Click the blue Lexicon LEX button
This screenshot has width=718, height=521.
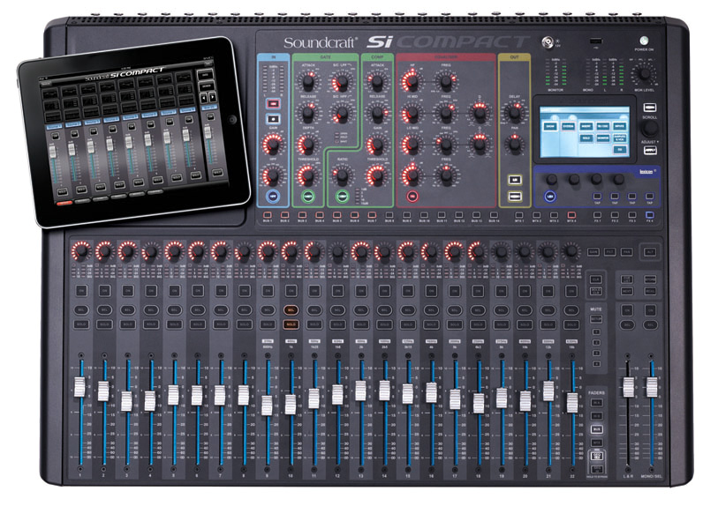pyautogui.click(x=550, y=197)
